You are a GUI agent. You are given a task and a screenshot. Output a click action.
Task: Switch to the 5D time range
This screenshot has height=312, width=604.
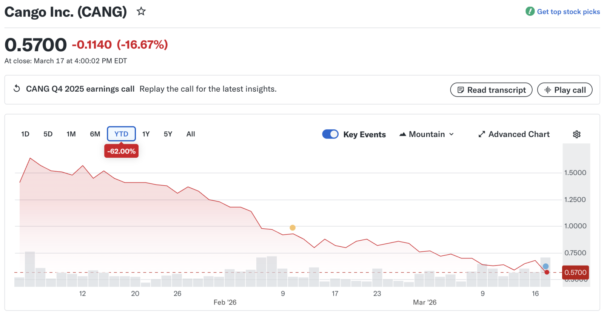pos(48,134)
